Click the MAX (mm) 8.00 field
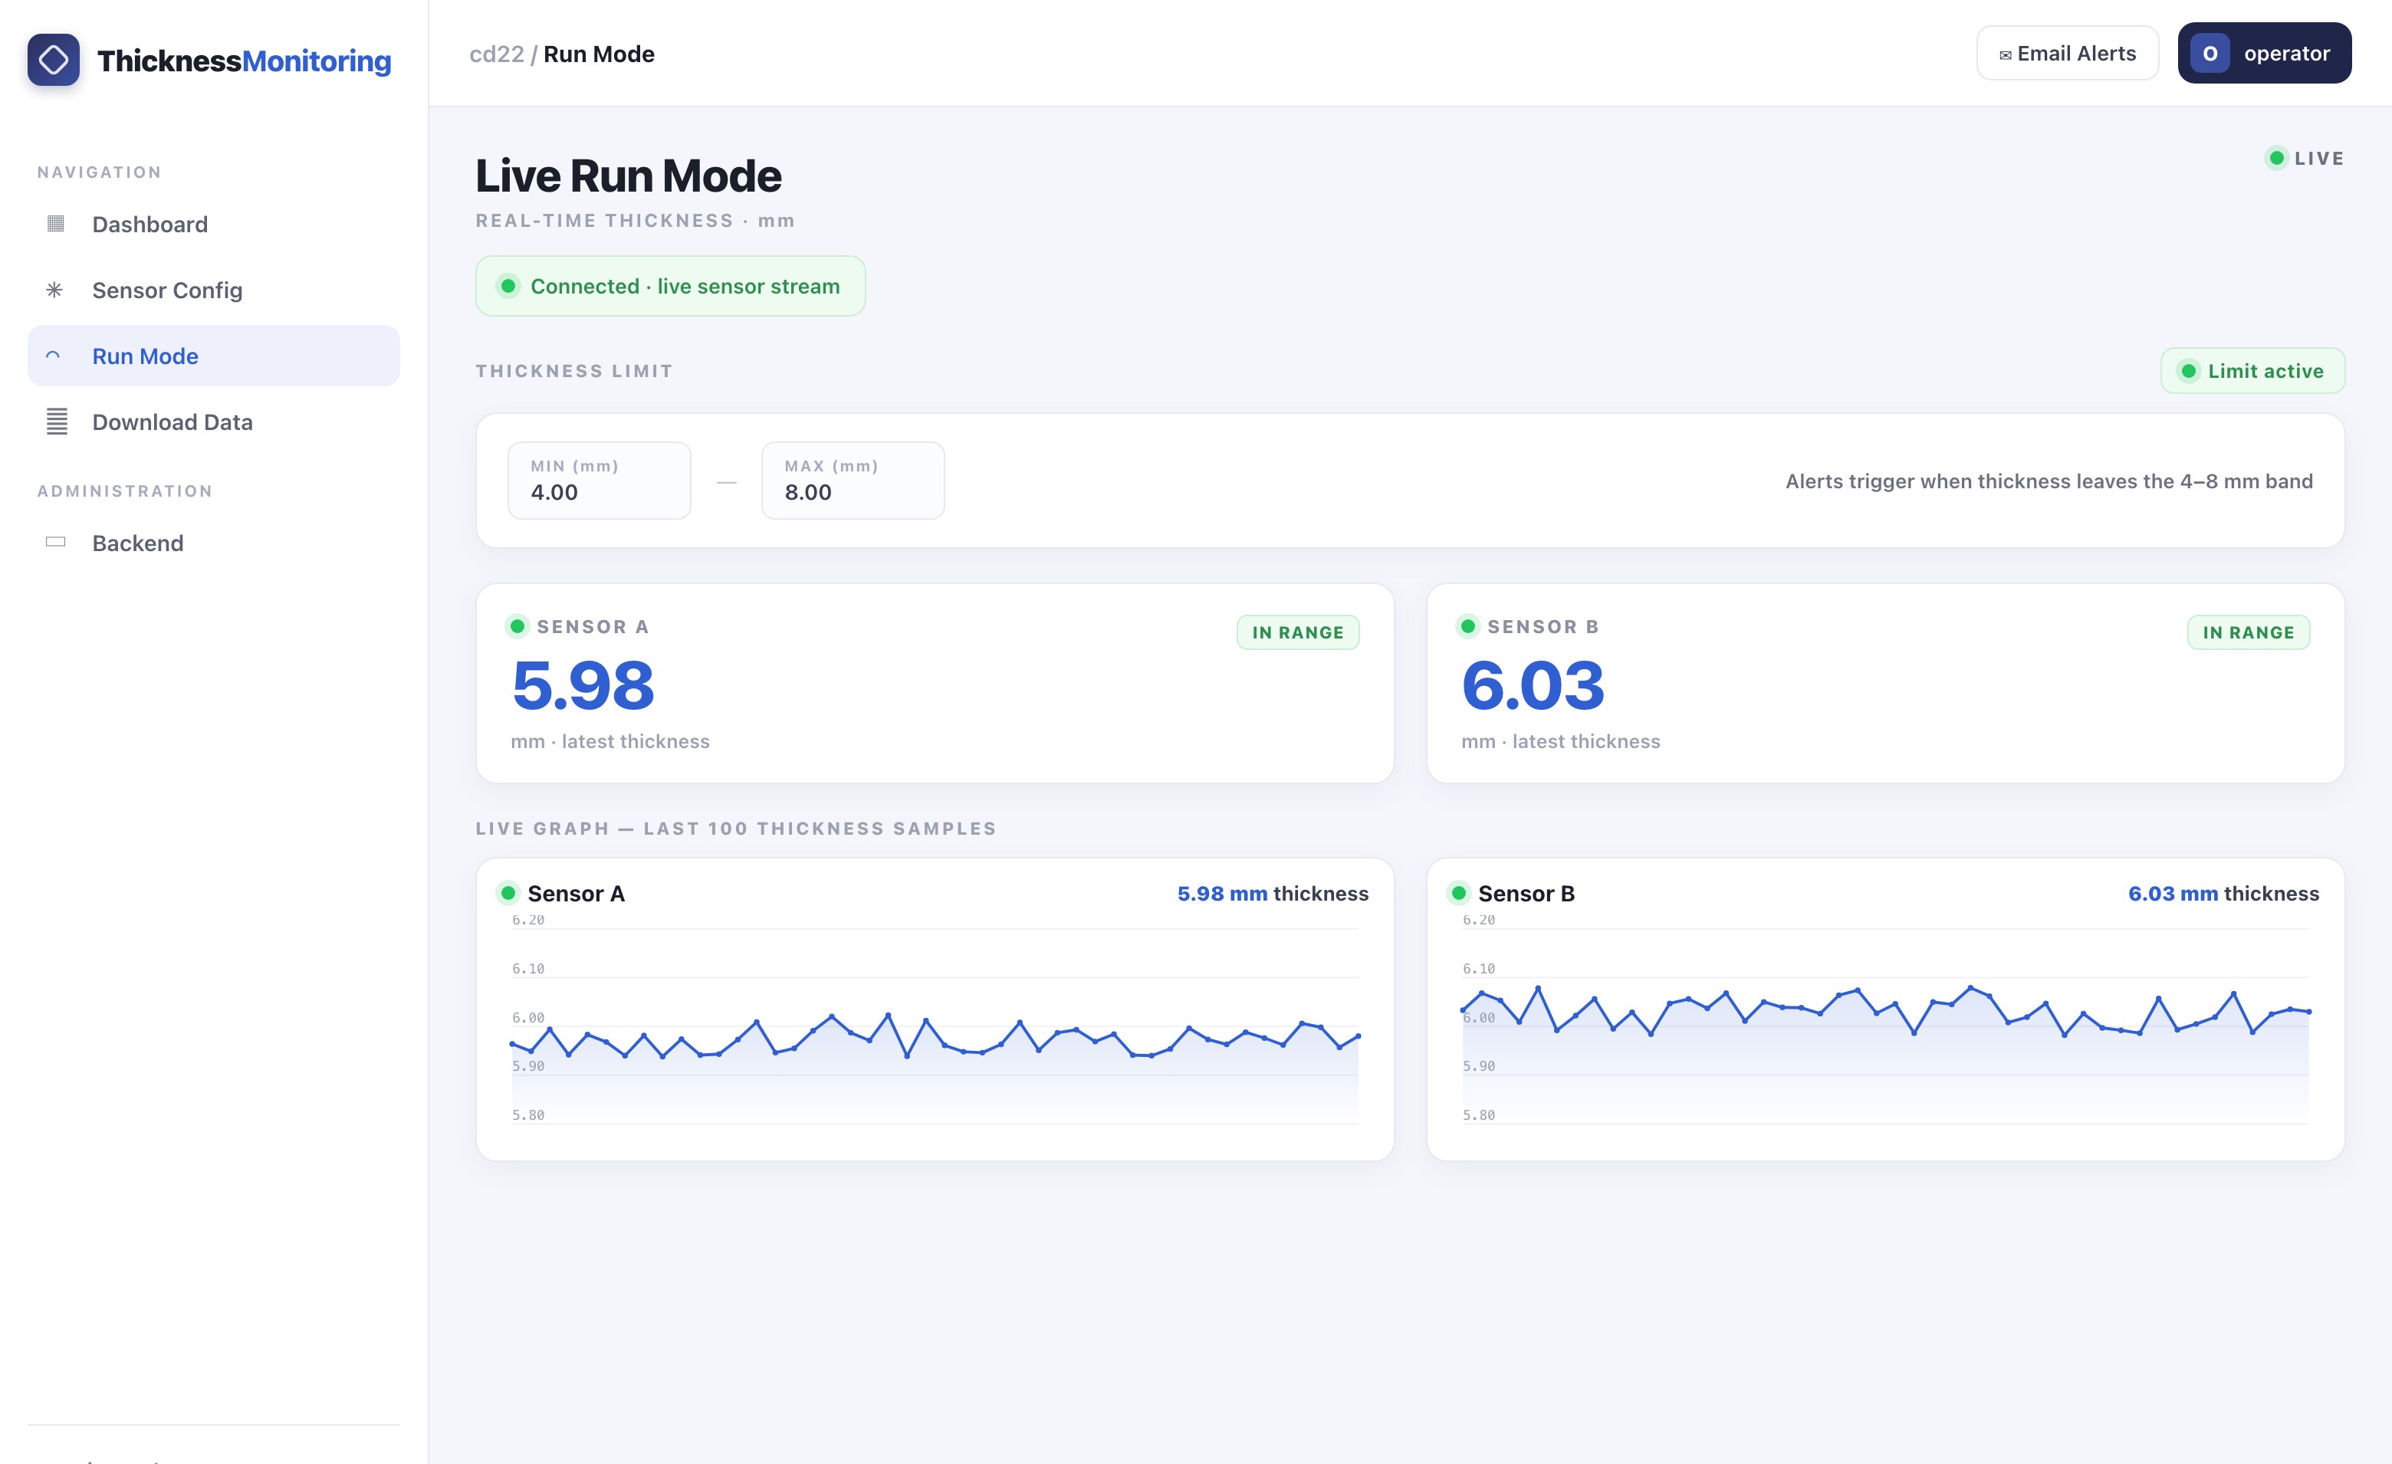Viewport: 2392px width, 1464px height. (853, 481)
